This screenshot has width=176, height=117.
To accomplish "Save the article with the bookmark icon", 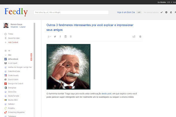I will point(71,37).
